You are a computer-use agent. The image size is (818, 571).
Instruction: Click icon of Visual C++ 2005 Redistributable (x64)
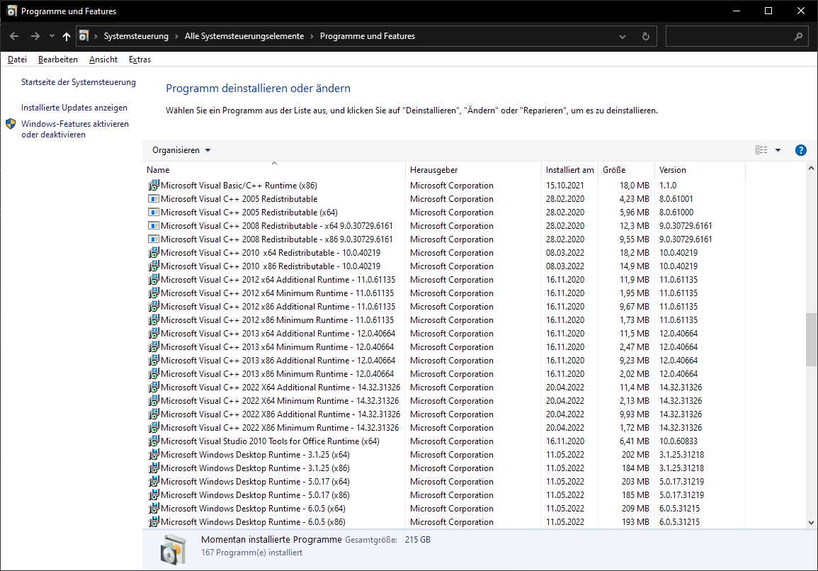[x=154, y=213]
